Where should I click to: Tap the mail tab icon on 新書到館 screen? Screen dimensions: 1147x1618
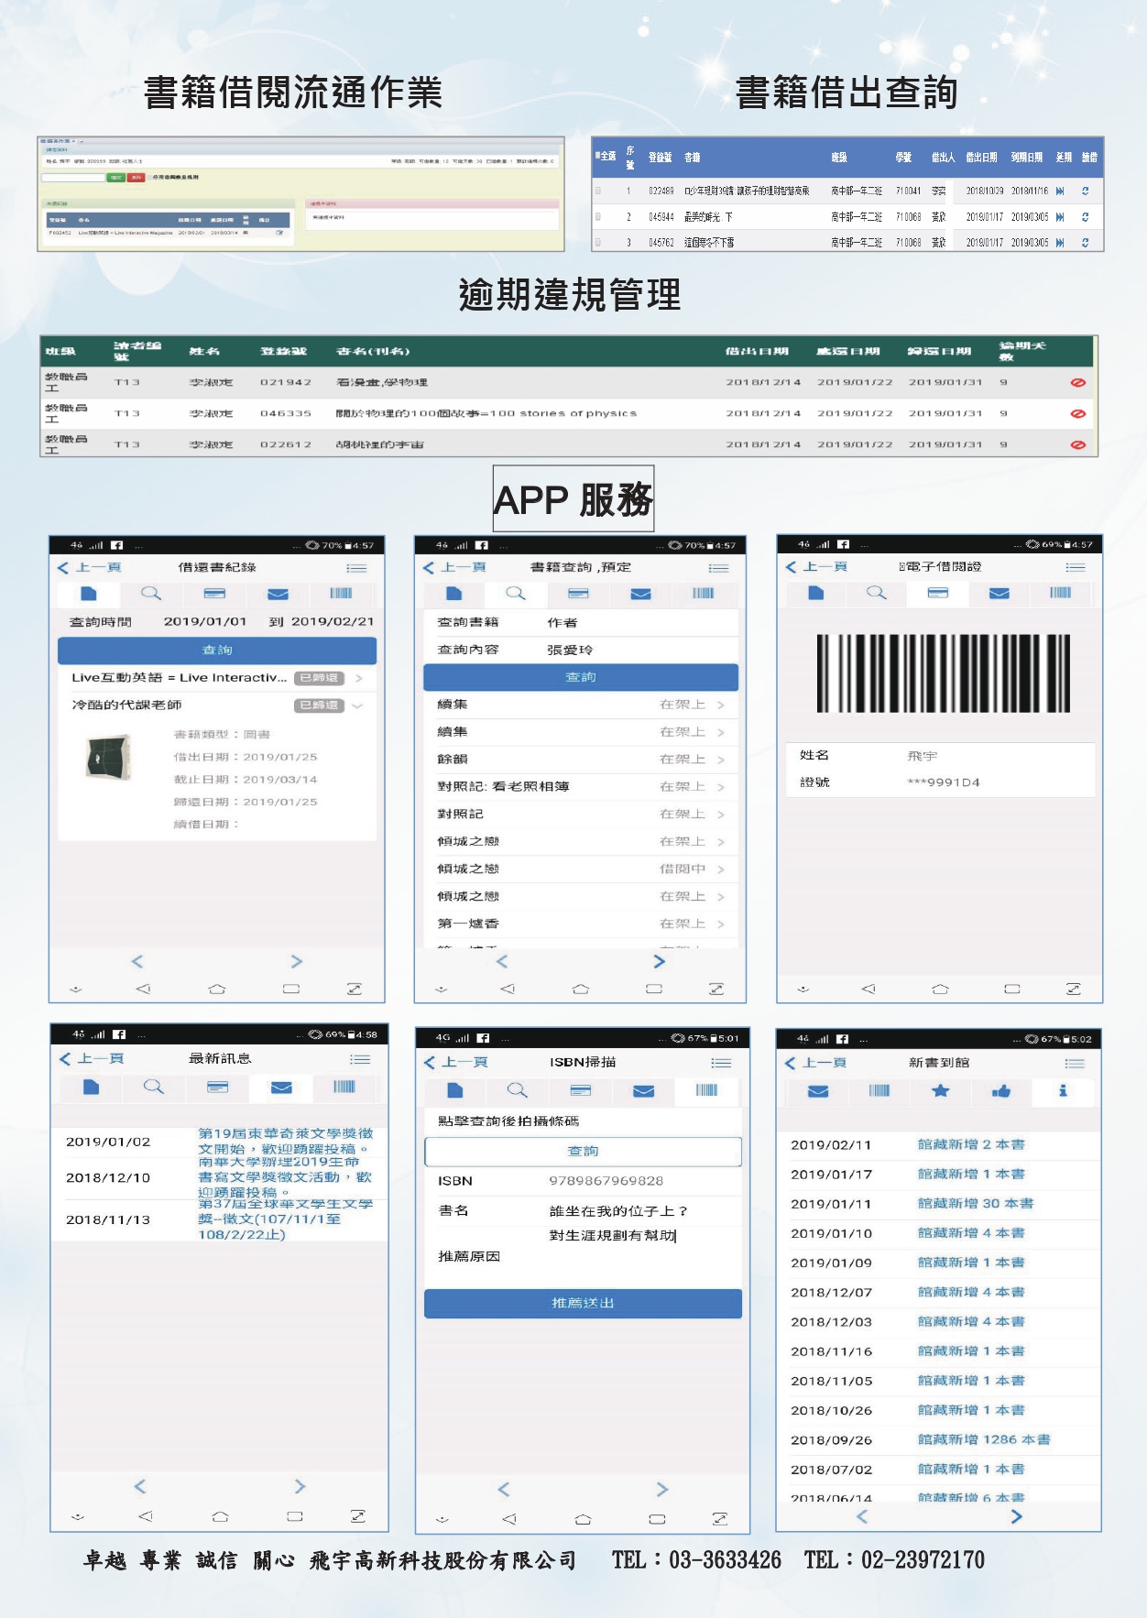818,1090
